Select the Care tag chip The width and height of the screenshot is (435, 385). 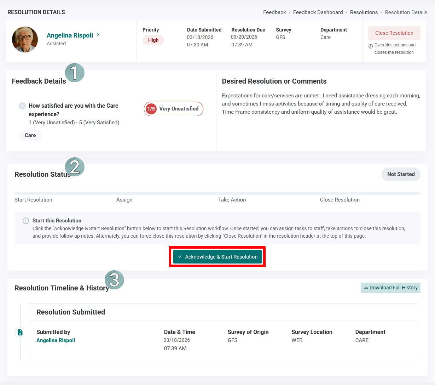point(30,135)
